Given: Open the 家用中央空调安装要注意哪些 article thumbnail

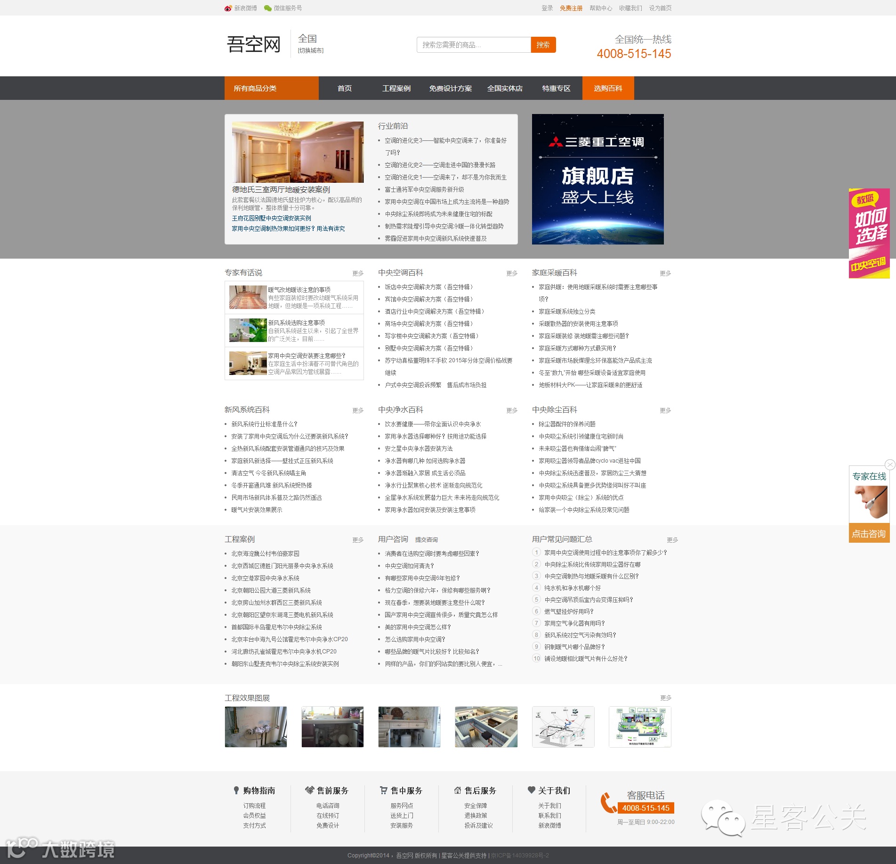Looking at the screenshot, I should tap(248, 363).
